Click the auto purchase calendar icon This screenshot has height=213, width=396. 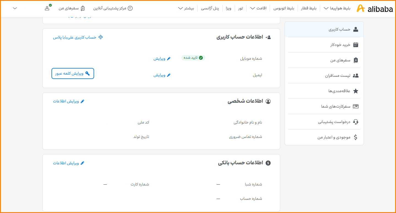click(356, 45)
